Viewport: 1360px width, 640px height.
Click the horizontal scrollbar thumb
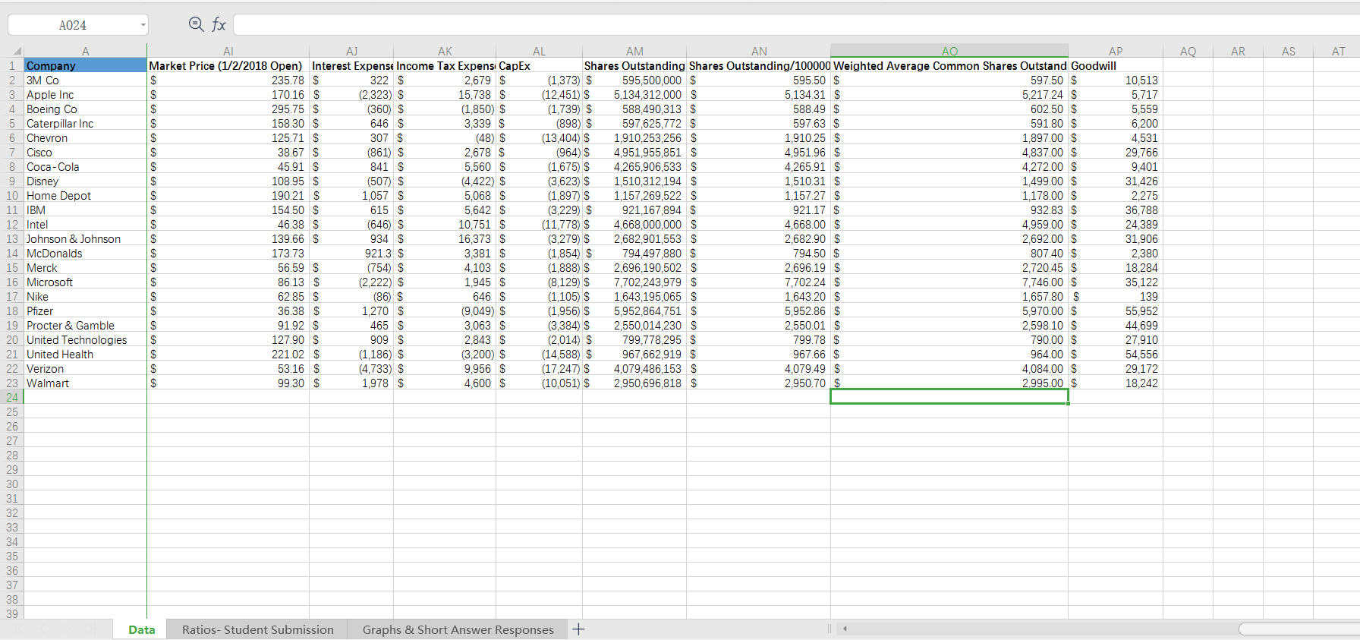1299,629
